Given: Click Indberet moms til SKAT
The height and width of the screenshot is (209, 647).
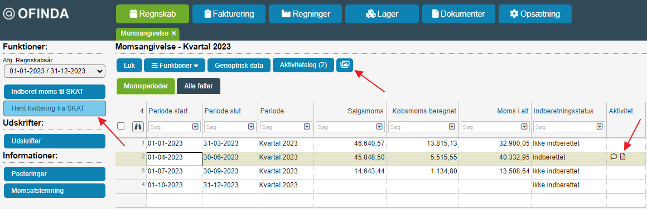Looking at the screenshot, I should [x=55, y=92].
